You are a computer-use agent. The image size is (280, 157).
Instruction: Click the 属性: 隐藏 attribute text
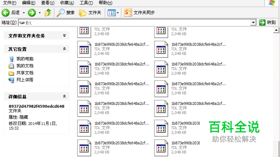pyautogui.click(x=18, y=117)
